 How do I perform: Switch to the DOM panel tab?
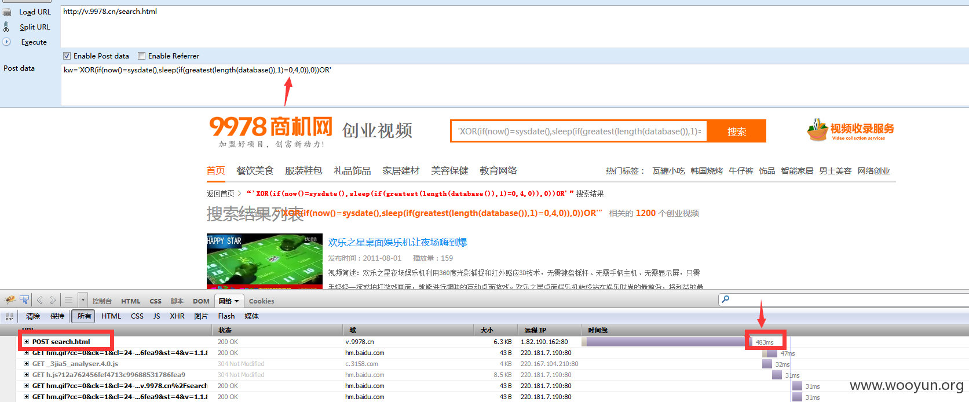(201, 301)
